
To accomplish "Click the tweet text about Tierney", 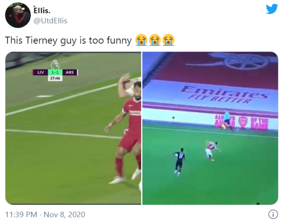I will point(68,40).
